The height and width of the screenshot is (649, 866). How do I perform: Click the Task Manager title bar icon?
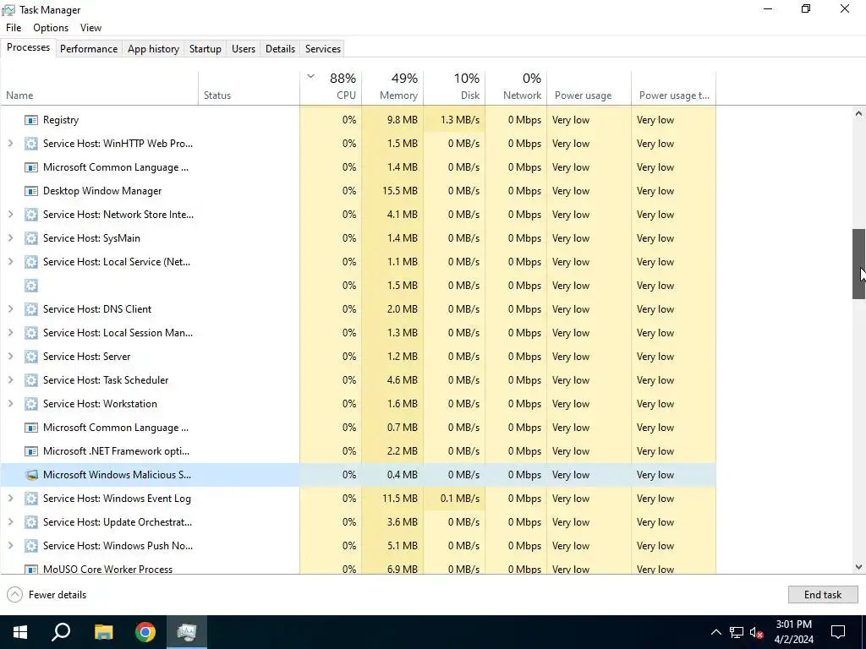click(8, 10)
